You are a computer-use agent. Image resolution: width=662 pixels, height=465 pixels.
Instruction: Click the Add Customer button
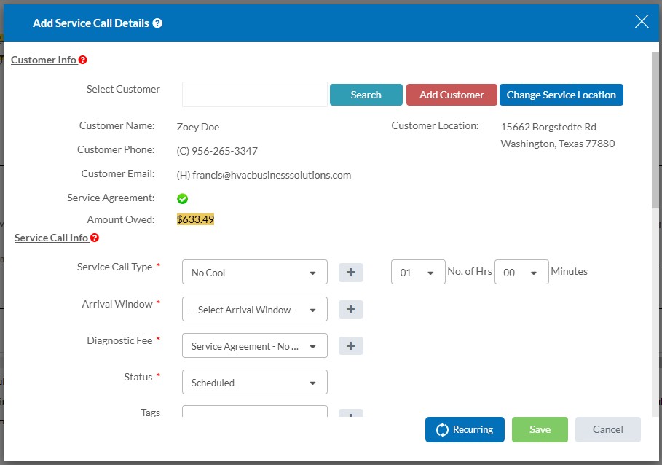452,95
